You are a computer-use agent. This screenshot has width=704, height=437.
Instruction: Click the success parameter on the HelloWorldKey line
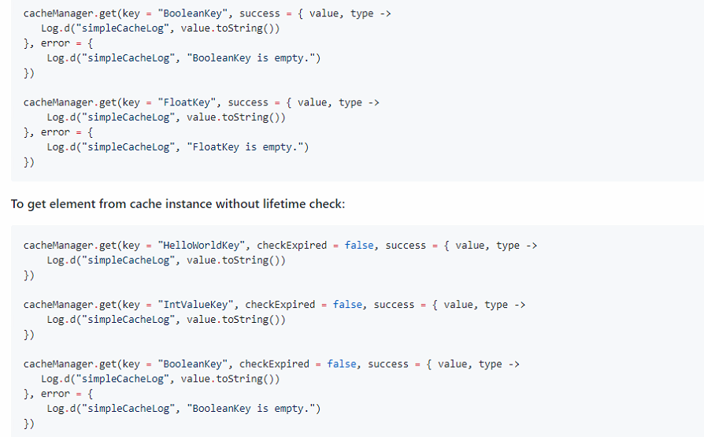pos(406,245)
